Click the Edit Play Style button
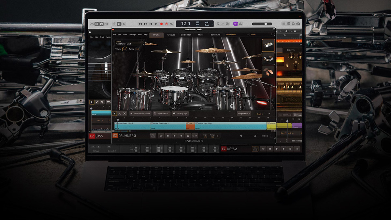391x220 pixels. pos(180,113)
